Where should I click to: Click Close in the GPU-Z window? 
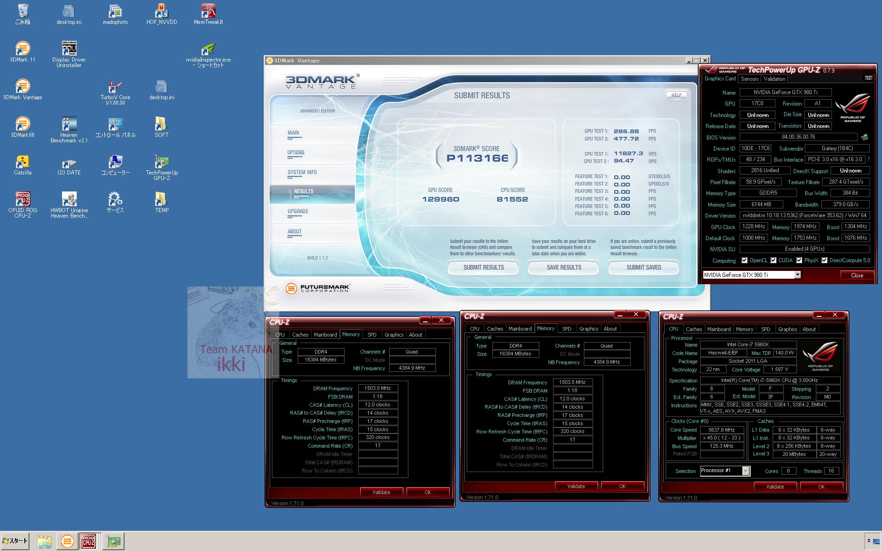(857, 275)
